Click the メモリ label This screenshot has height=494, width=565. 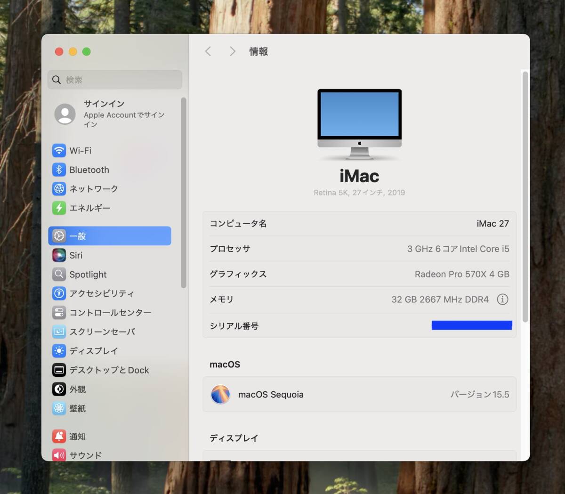point(221,300)
